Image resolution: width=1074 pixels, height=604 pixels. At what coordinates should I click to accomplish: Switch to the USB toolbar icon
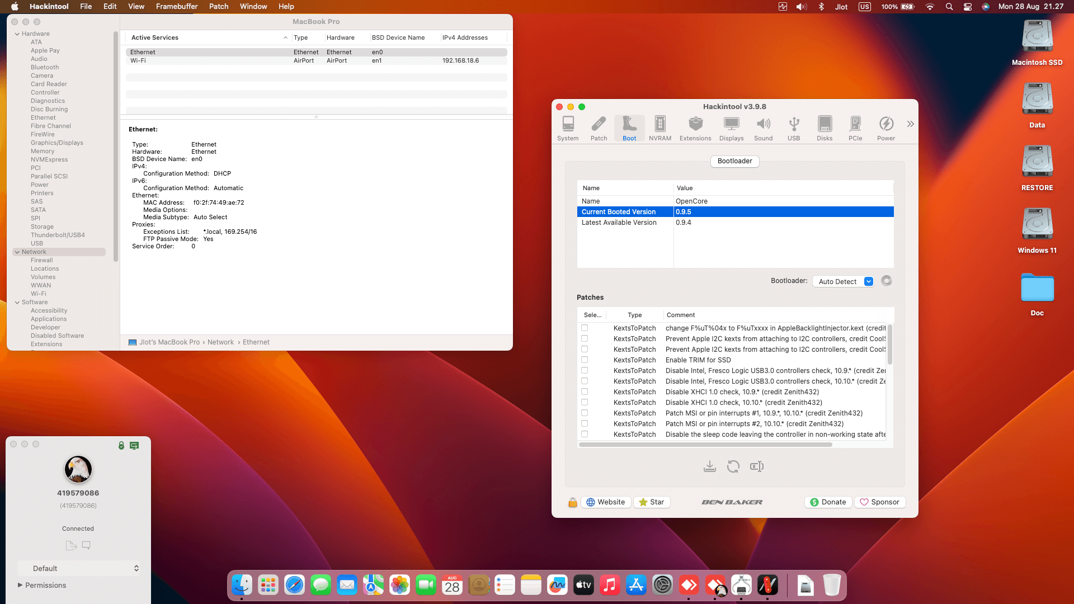[793, 128]
